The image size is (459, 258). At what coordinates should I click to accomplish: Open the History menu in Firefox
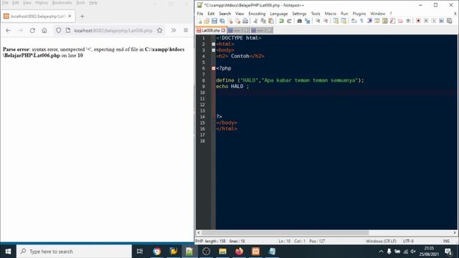pos(42,3)
